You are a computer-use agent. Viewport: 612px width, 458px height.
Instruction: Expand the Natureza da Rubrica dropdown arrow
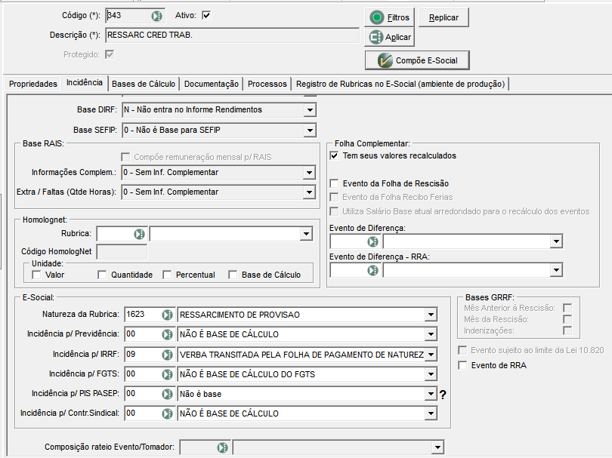pos(431,315)
